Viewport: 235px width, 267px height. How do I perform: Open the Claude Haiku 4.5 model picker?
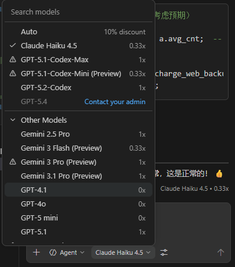tap(123, 252)
